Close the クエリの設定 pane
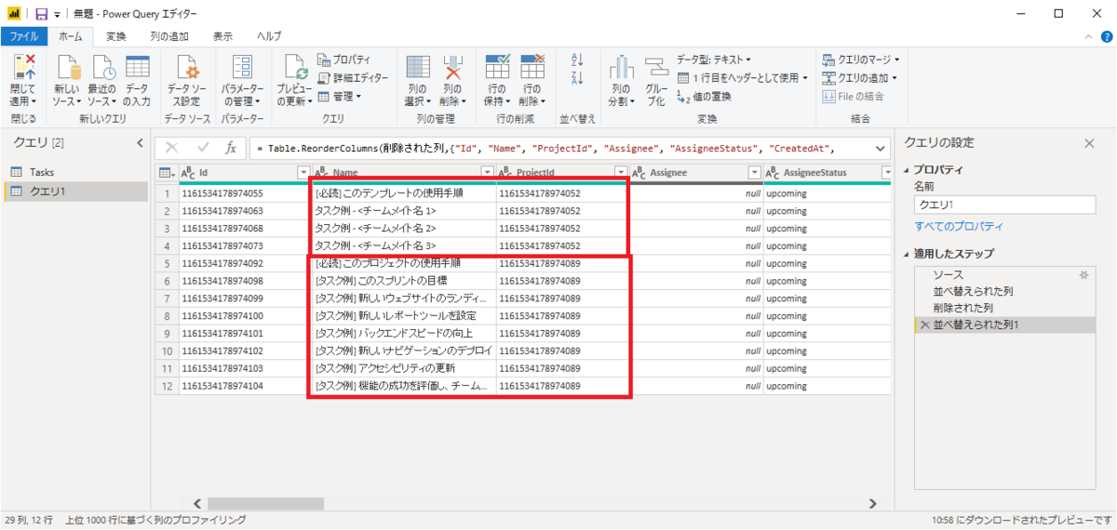This screenshot has width=1117, height=530. click(1090, 143)
